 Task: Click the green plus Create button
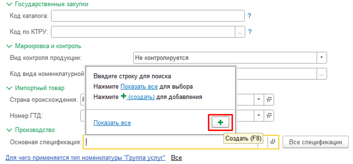[220, 122]
